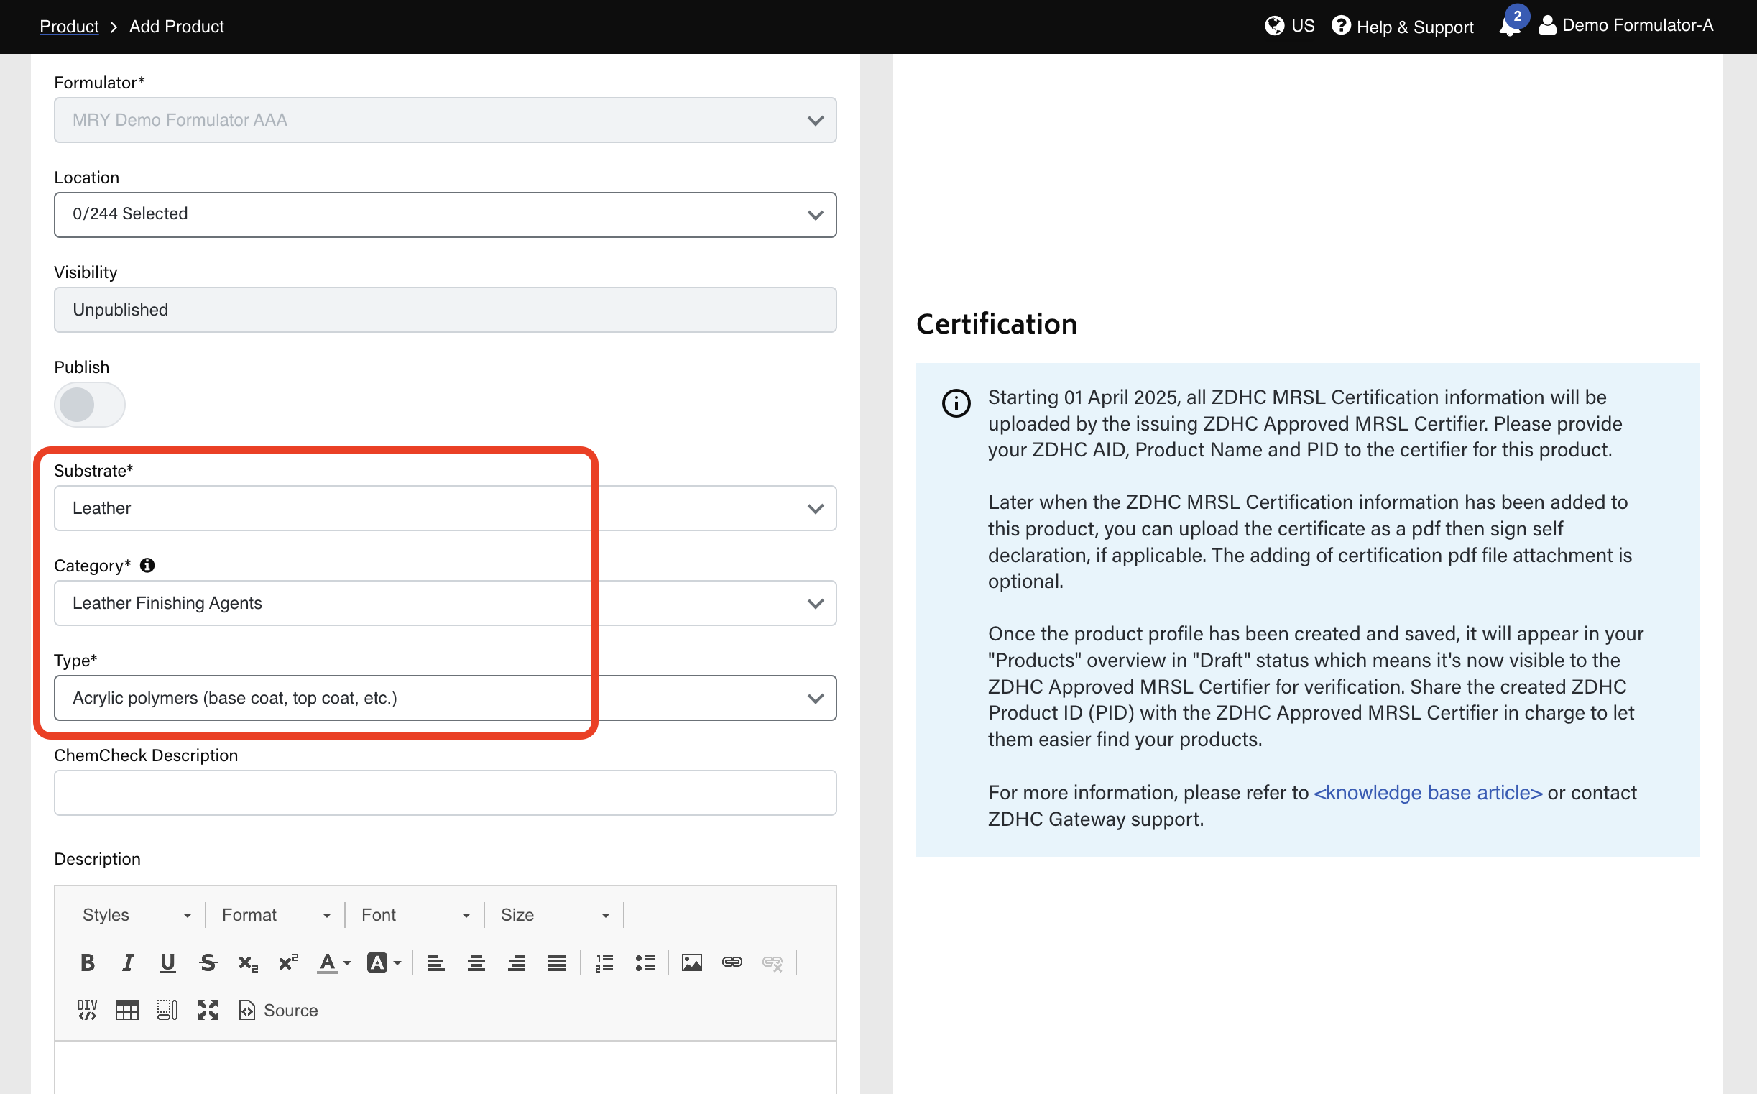The width and height of the screenshot is (1757, 1094).
Task: Insert a numbered list
Action: pyautogui.click(x=604, y=962)
